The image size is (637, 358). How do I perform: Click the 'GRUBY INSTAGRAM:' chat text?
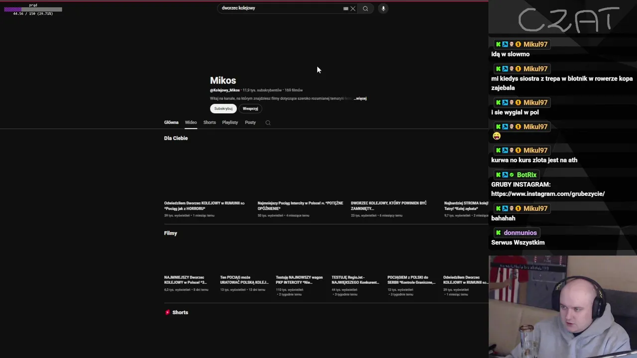[x=521, y=184]
